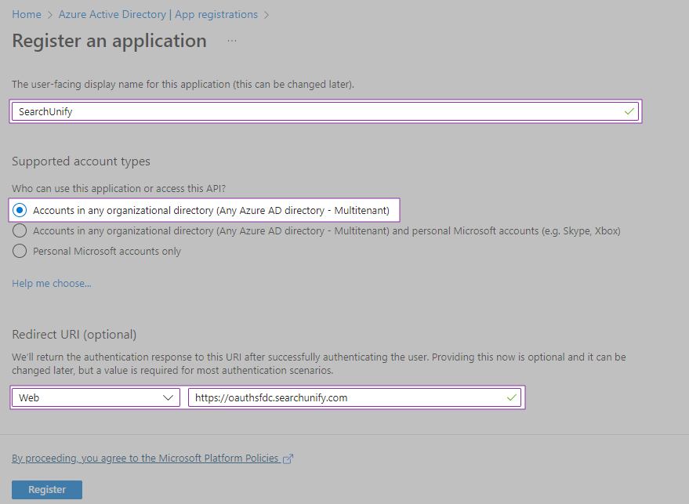689x504 pixels.
Task: Click breadcrumb chevron after App registrations
Action: (267, 15)
